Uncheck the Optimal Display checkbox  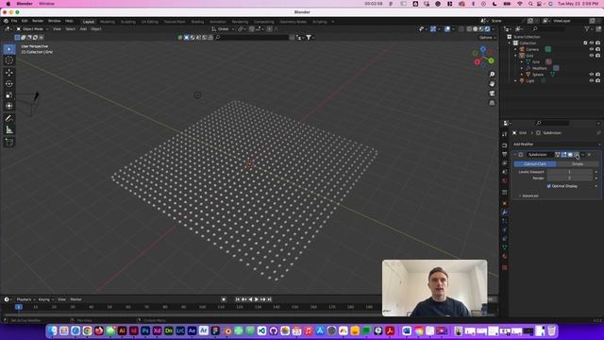549,186
